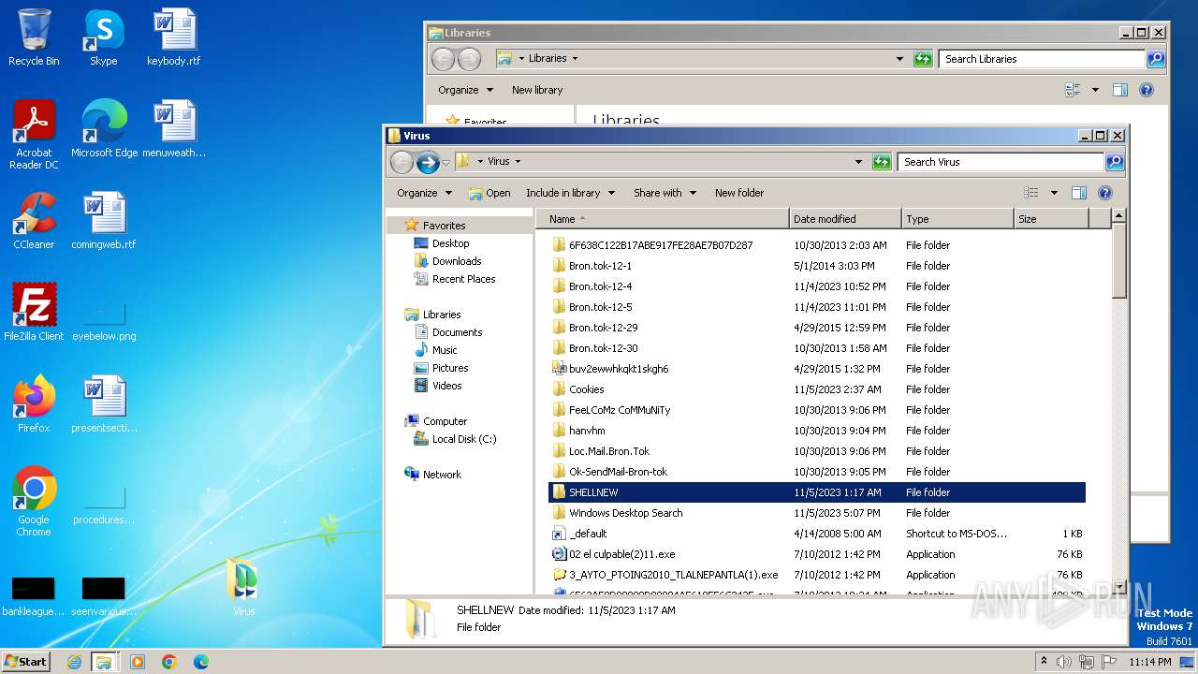
Task: Click the Back button in Virus window
Action: click(x=402, y=162)
